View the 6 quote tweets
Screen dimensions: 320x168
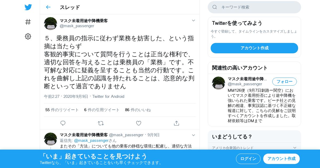102,110
